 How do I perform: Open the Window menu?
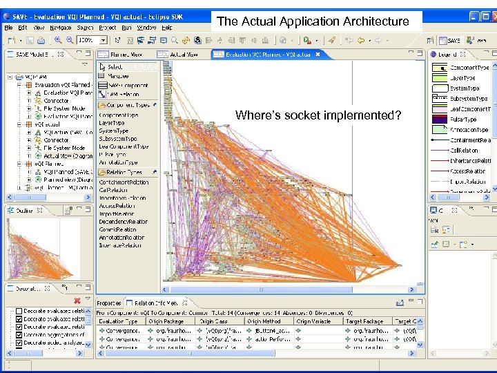(146, 28)
